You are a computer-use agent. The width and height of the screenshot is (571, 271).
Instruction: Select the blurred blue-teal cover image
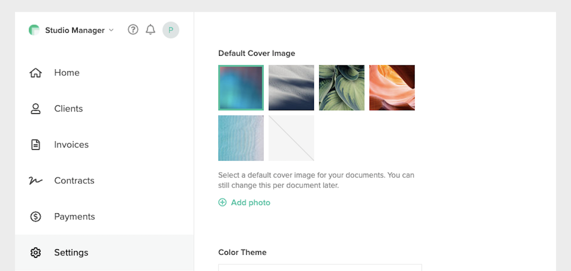tap(241, 88)
